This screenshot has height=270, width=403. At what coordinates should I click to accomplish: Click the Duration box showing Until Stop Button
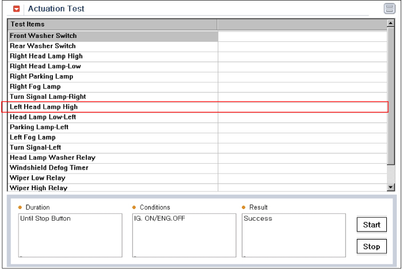click(x=70, y=235)
